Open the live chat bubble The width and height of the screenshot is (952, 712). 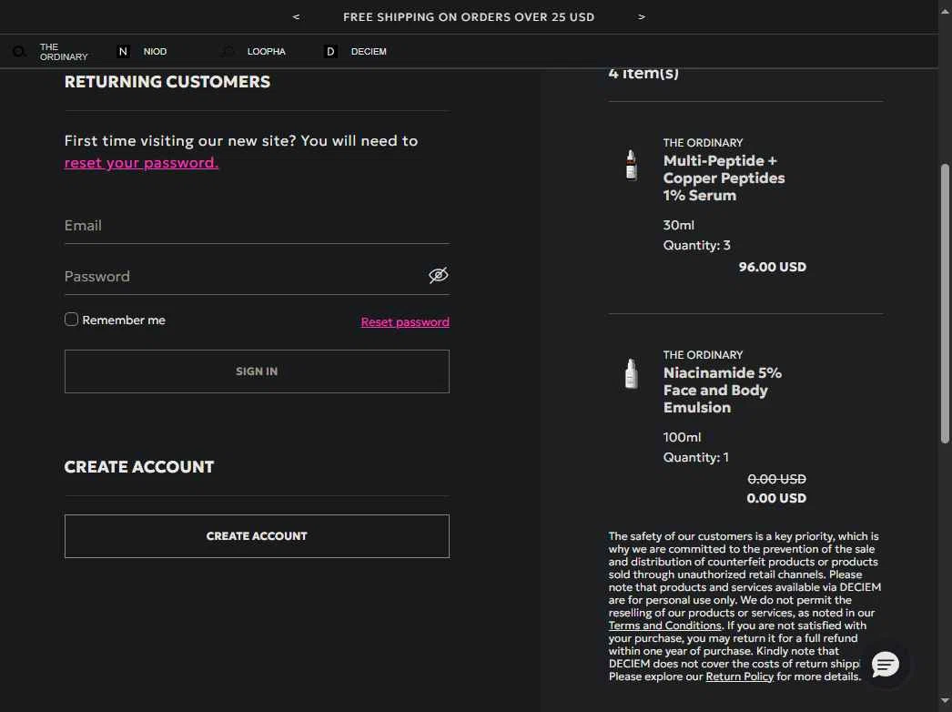[885, 665]
